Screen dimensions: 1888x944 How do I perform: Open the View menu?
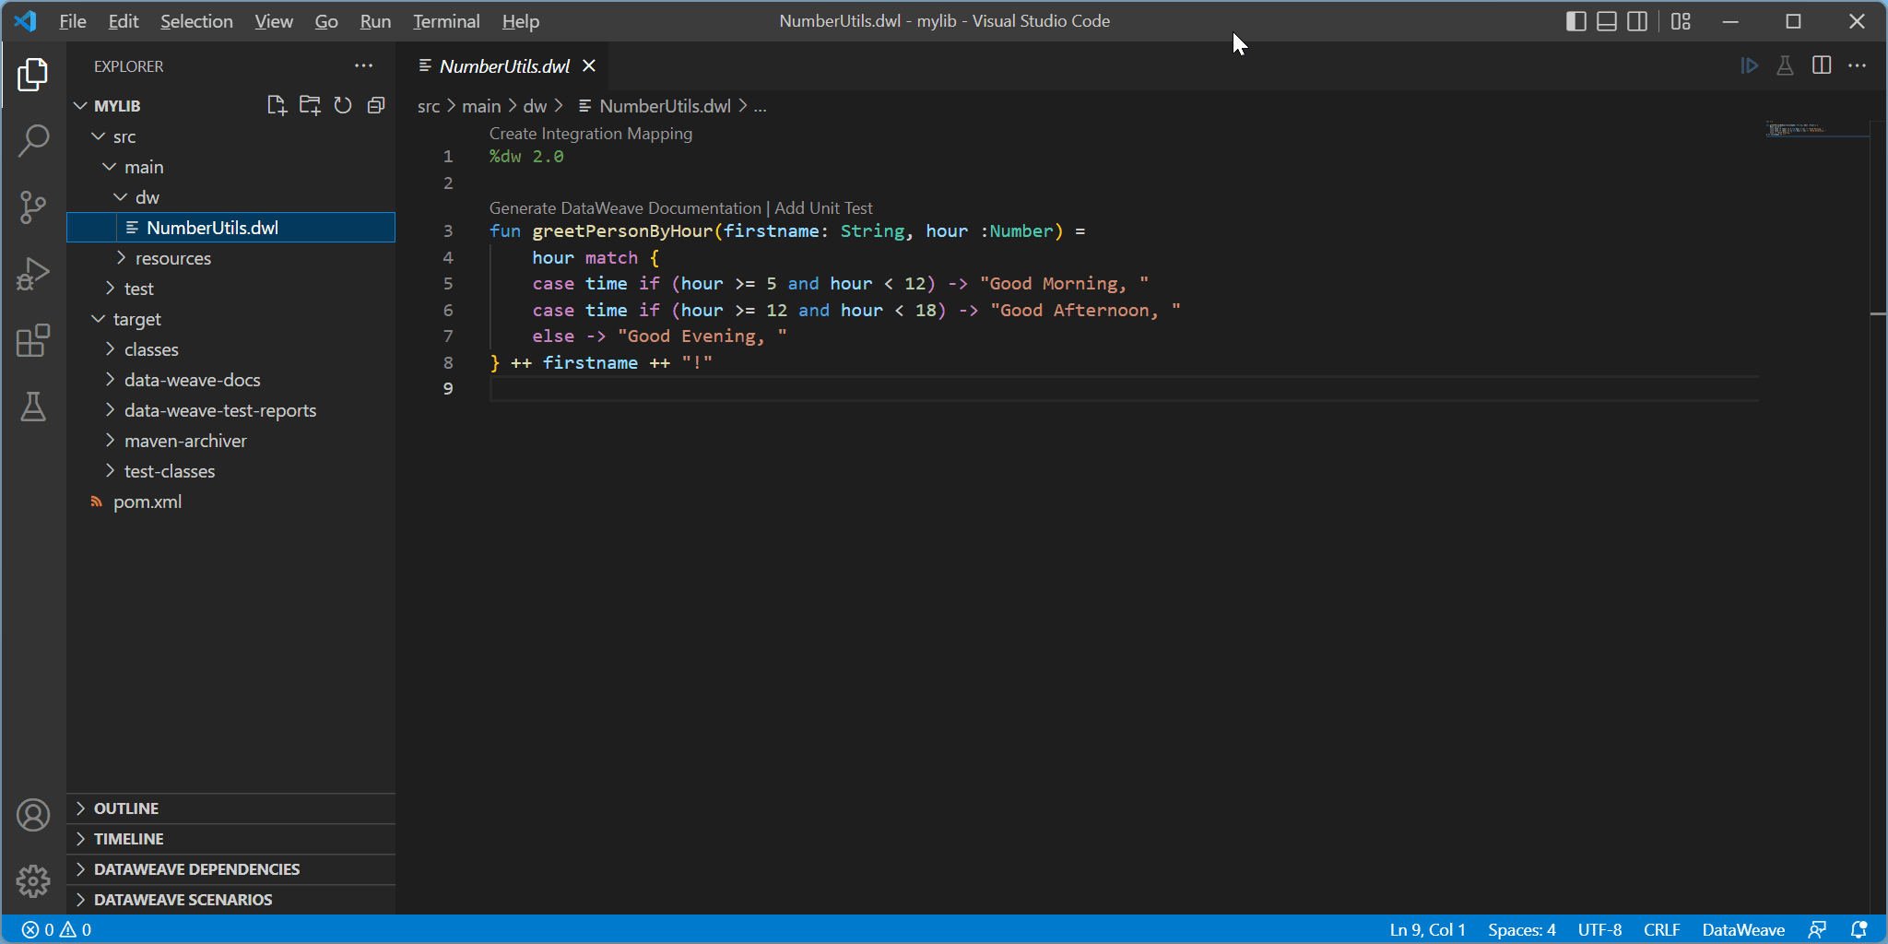coord(274,21)
